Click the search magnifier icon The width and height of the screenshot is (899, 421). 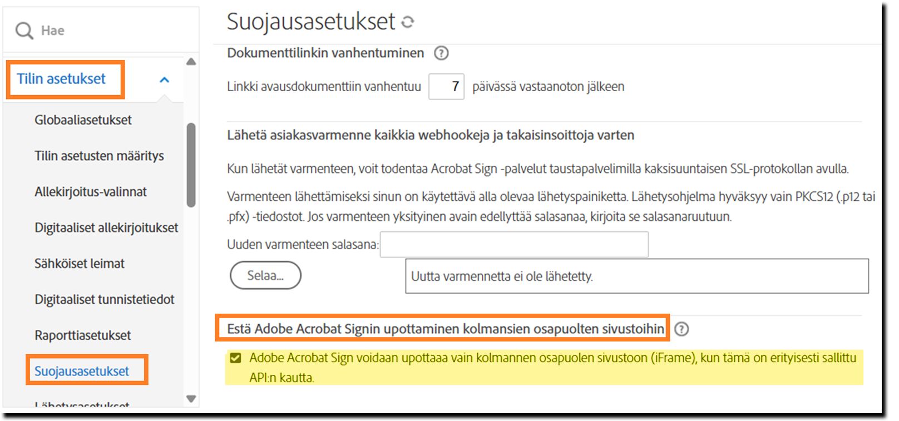point(24,31)
